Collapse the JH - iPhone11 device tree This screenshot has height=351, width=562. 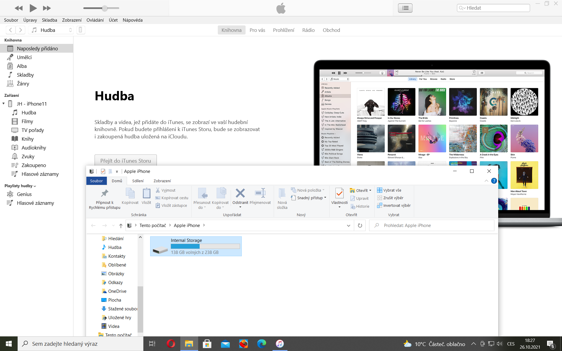[4, 104]
